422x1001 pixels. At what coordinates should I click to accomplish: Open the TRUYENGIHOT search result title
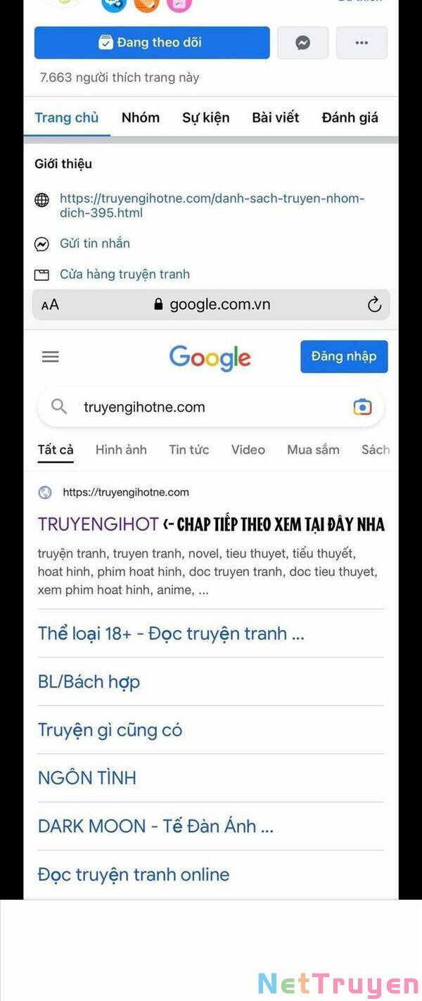(x=98, y=524)
